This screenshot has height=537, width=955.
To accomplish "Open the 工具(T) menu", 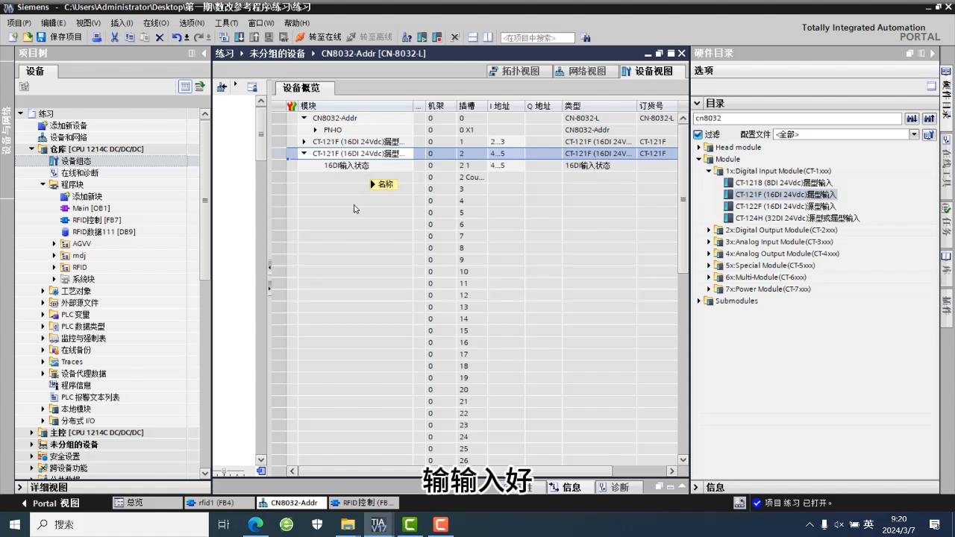I will (226, 23).
